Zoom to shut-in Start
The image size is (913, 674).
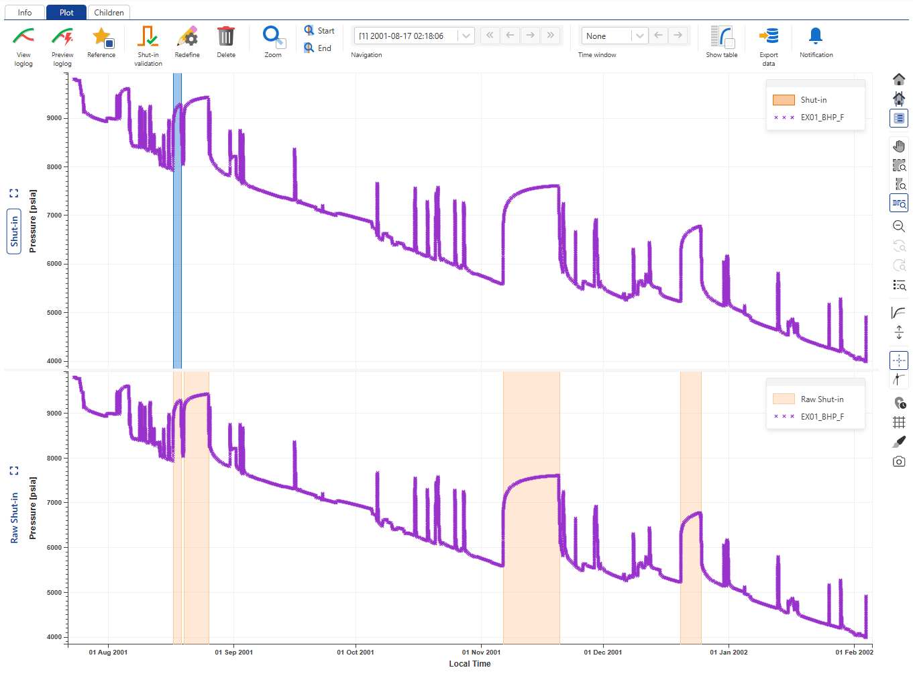click(319, 31)
